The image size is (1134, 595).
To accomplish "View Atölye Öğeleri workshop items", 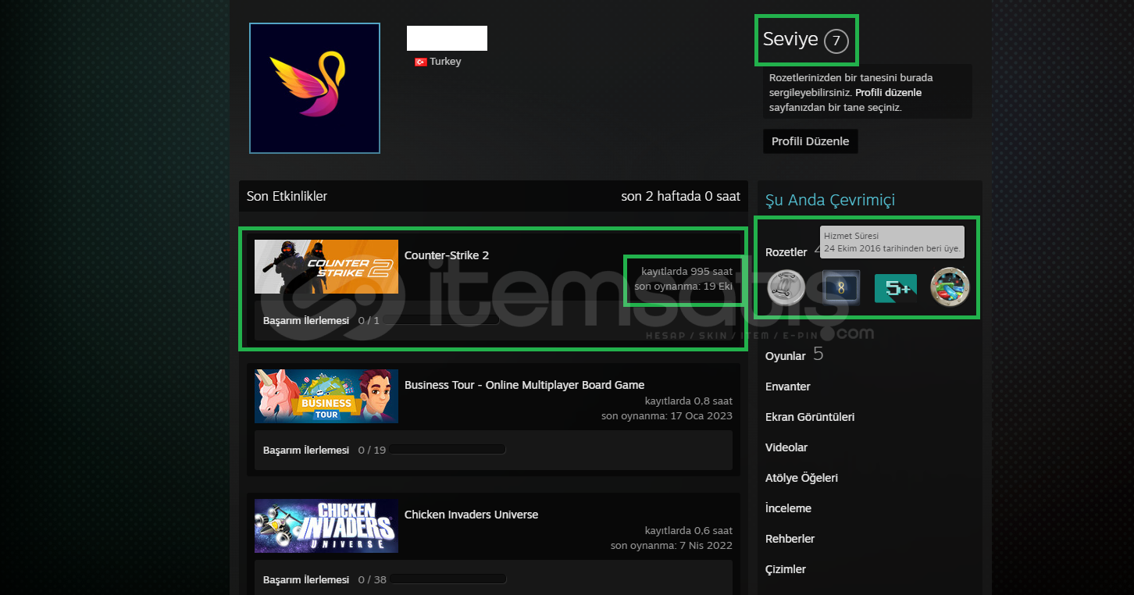I will (x=801, y=478).
